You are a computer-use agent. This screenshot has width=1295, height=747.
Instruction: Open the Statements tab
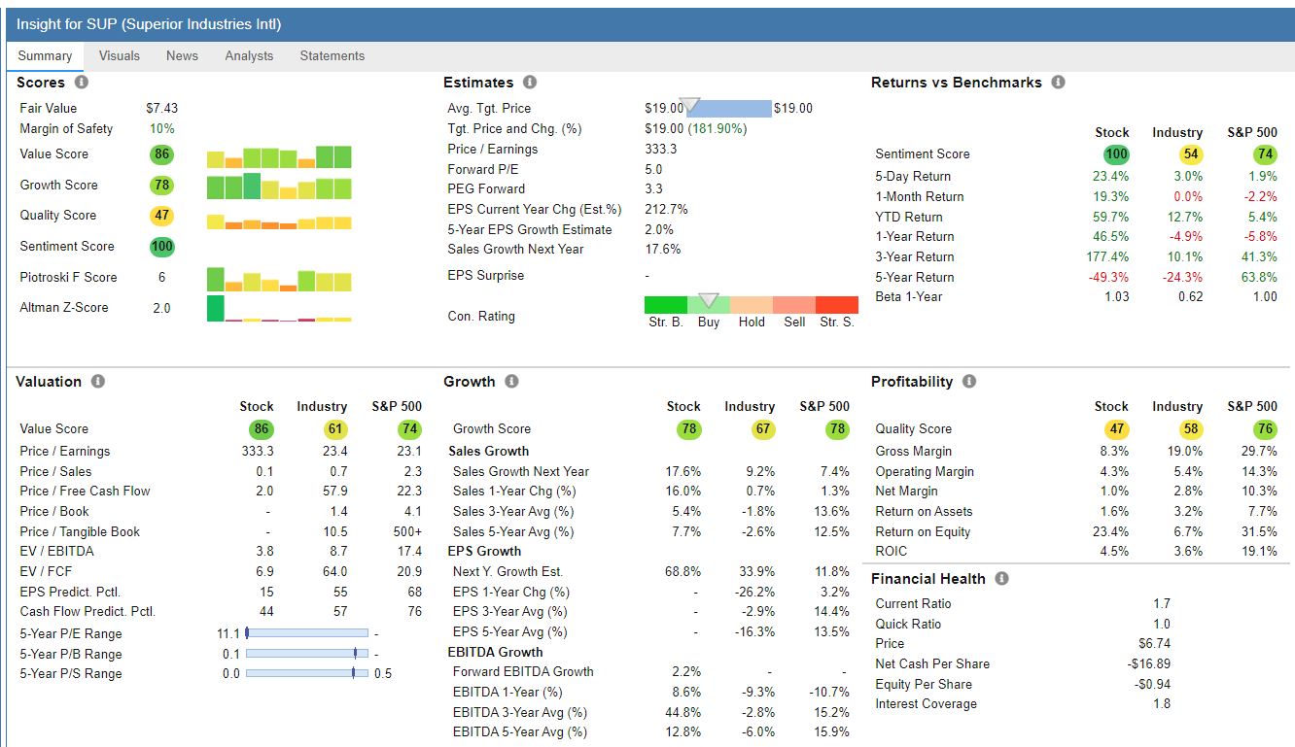(x=332, y=56)
